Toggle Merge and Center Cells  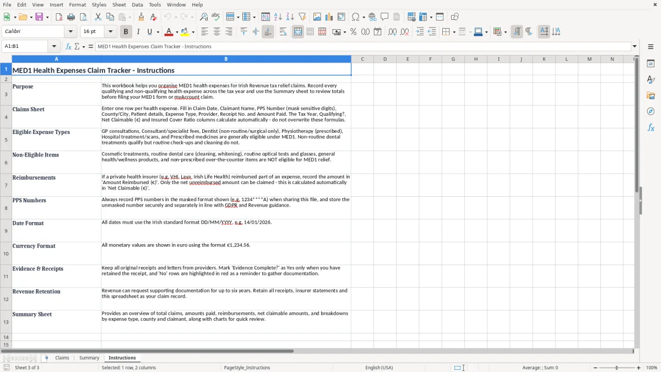298,32
